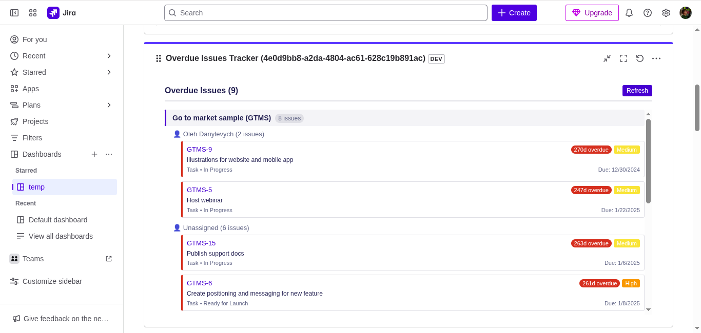Collapse the widget with the shrink arrows icon
Screen dimensions: 701x333
[x=607, y=58]
